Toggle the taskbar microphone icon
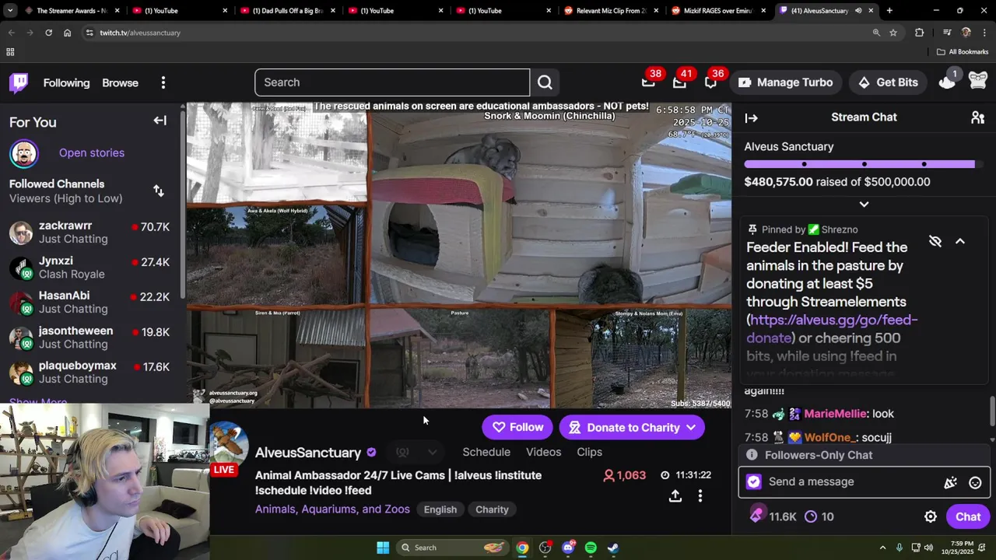996x560 pixels. (x=900, y=548)
